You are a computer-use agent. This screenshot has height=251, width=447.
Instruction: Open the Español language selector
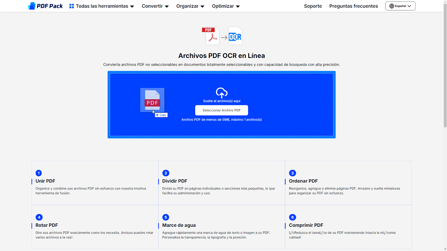[400, 6]
